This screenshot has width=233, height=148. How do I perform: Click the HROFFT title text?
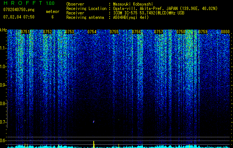coord(23,3)
